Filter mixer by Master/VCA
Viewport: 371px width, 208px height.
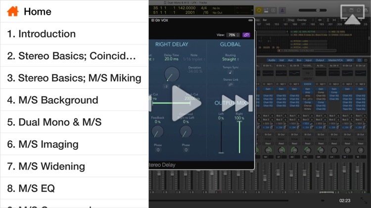tap(335, 60)
